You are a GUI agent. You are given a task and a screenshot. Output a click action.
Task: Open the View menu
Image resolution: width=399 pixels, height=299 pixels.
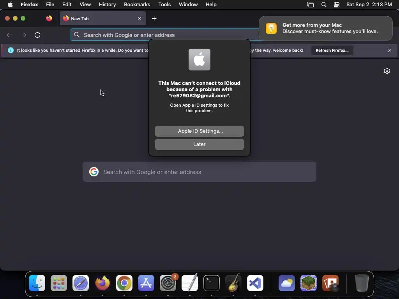(x=85, y=5)
